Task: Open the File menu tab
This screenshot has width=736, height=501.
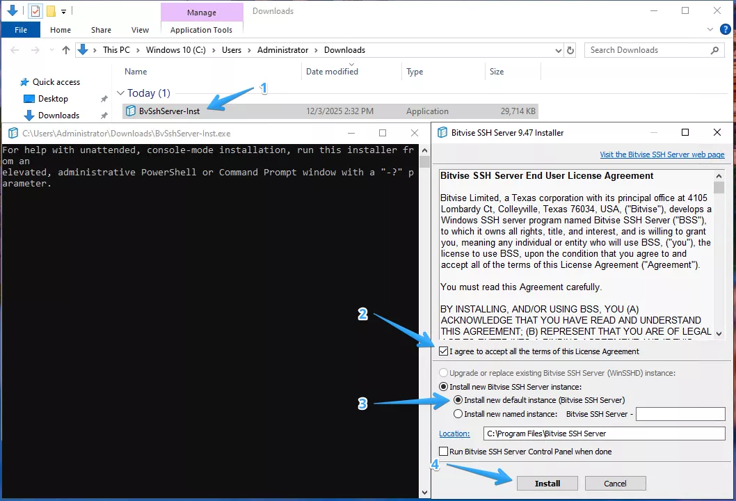Action: pos(21,30)
